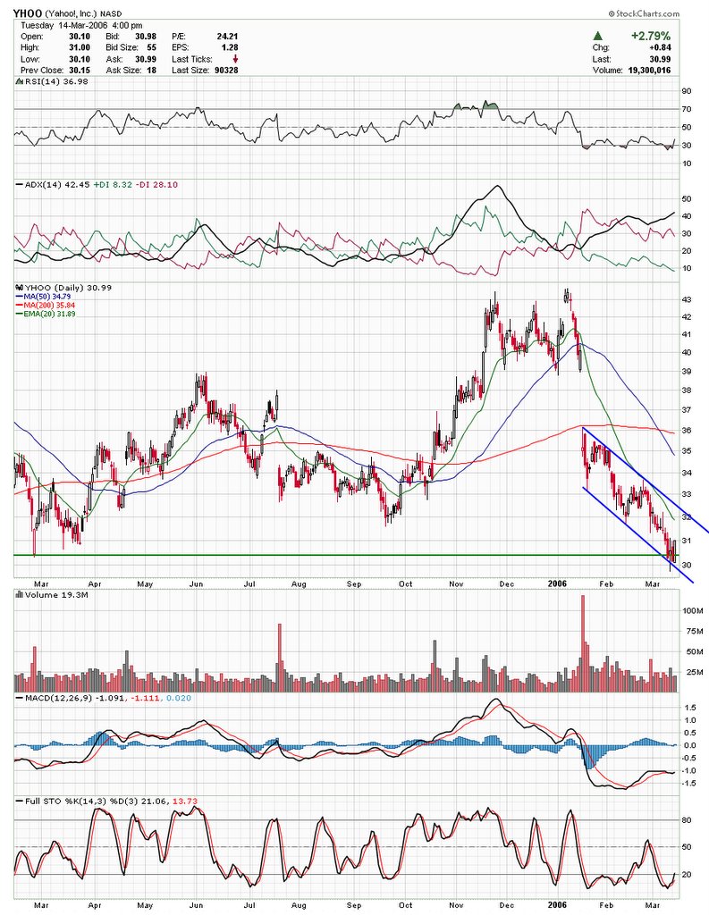709x915 pixels.
Task: Click the Volume value 19,300,016
Action: click(649, 70)
